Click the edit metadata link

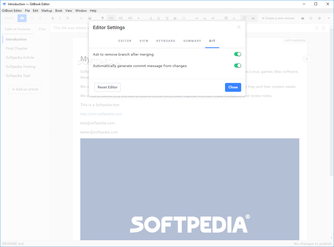(x=295, y=40)
